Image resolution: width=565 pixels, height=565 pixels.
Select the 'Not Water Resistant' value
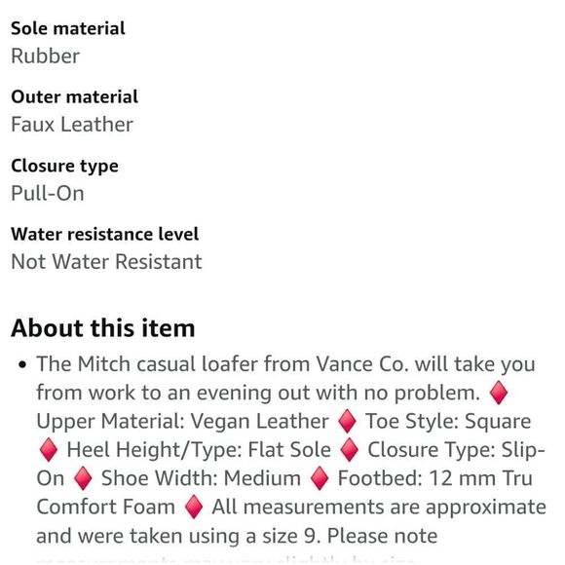(x=106, y=262)
